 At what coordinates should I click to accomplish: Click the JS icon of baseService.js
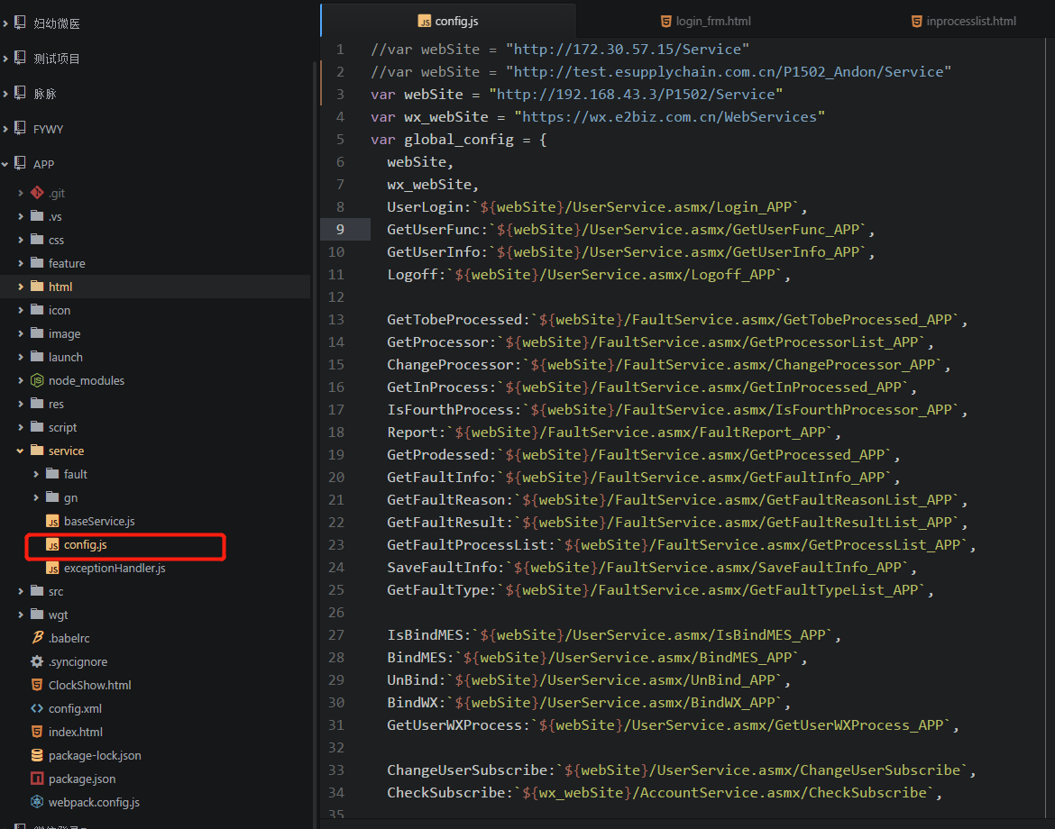point(52,521)
